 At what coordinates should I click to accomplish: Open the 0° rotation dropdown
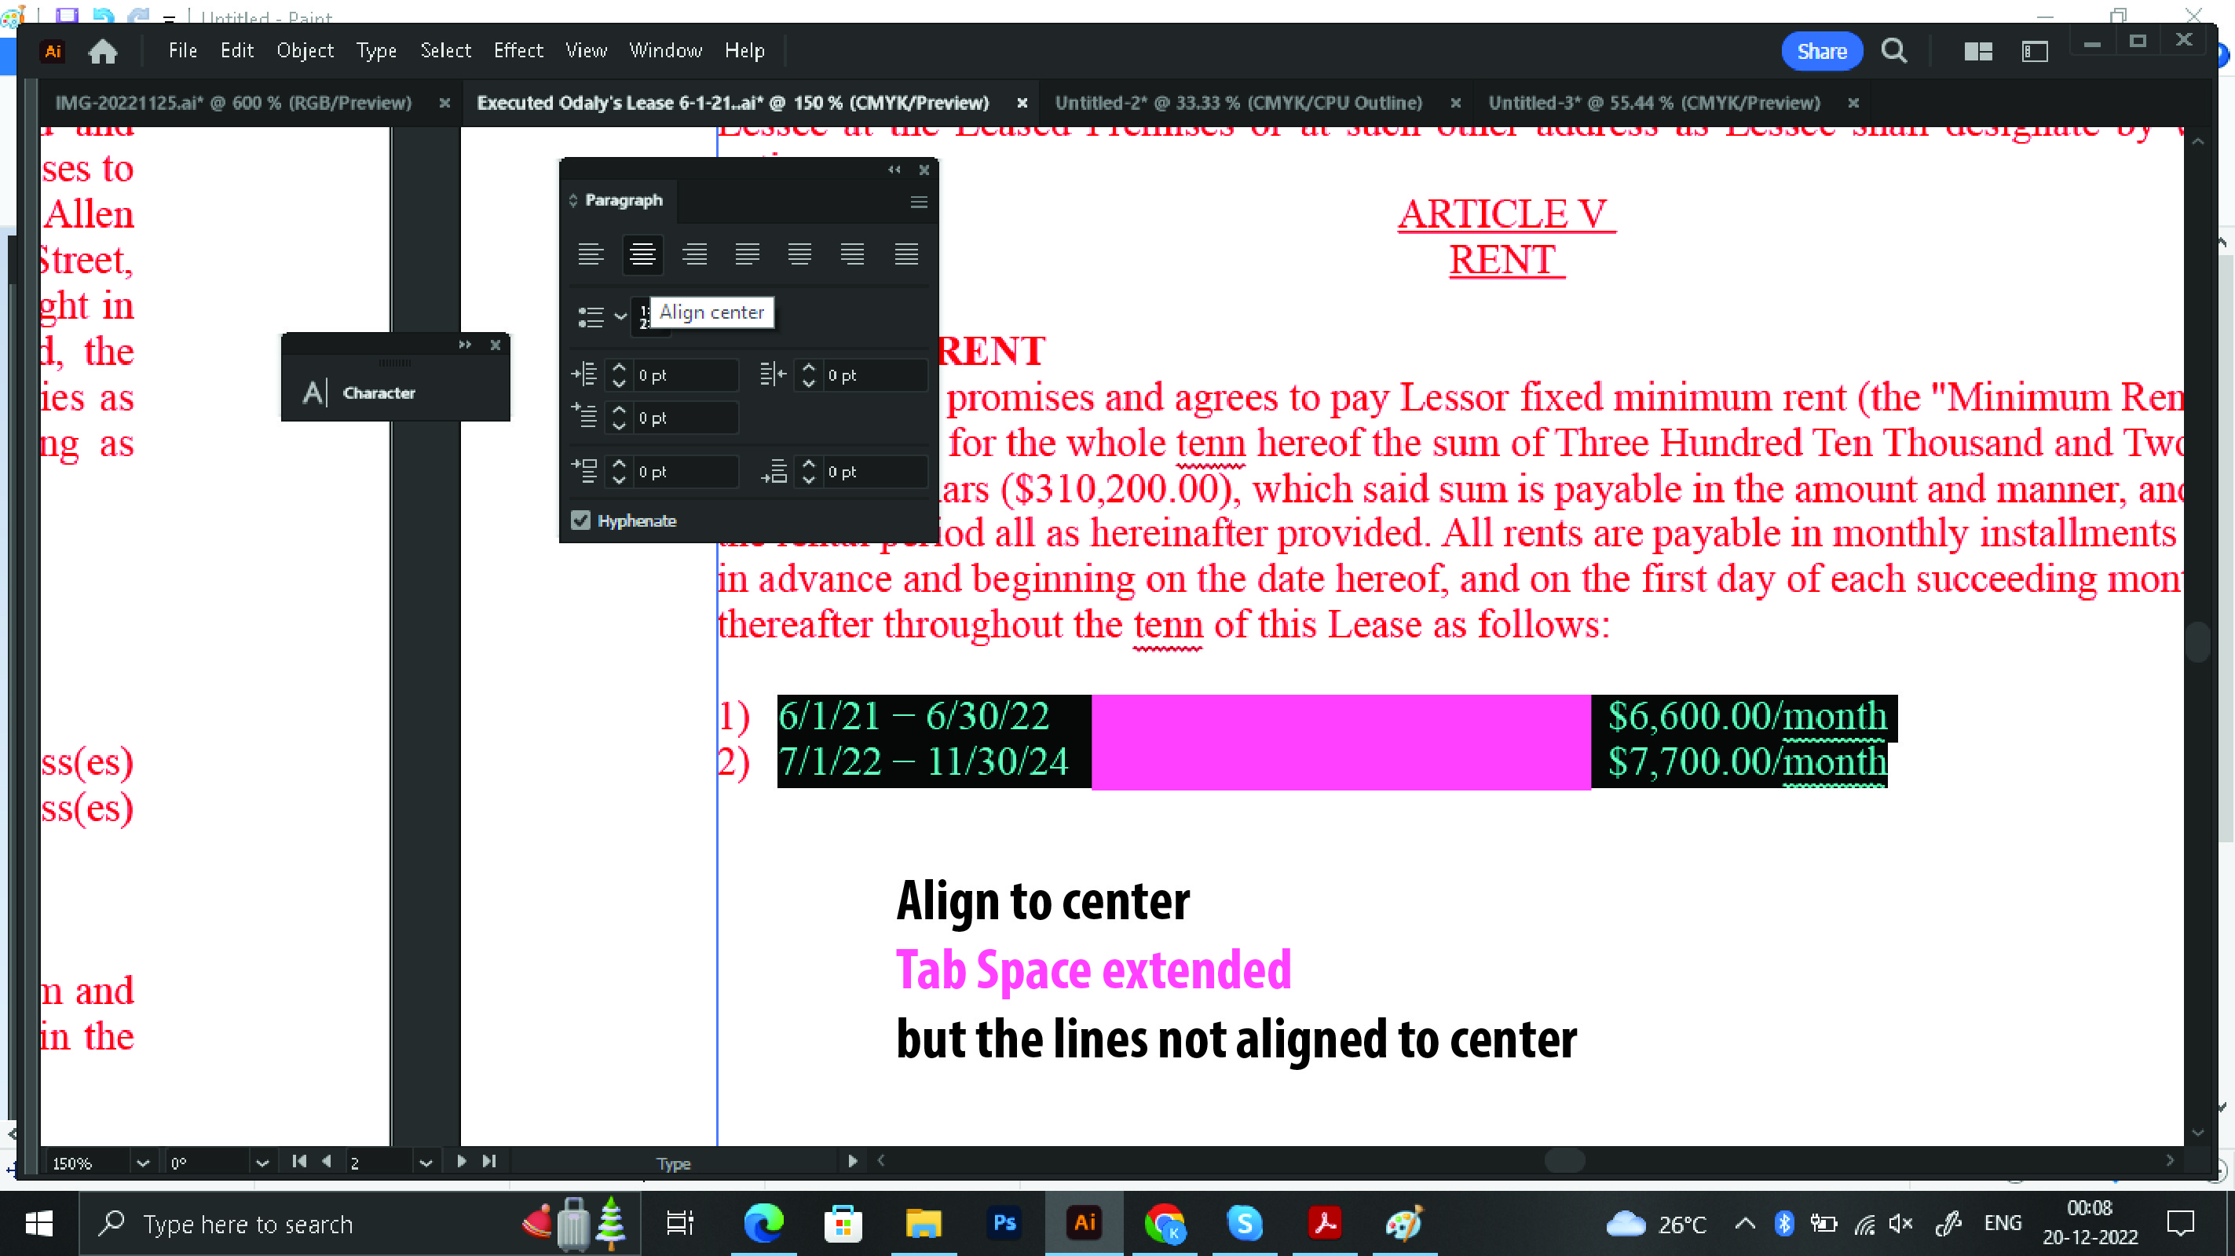[x=263, y=1163]
